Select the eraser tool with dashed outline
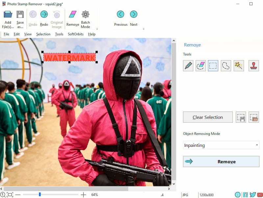The image size is (263, 198). click(201, 66)
